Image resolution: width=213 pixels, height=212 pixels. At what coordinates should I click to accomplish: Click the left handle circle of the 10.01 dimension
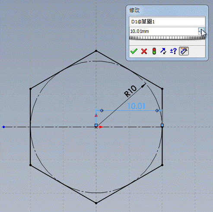(x=102, y=110)
